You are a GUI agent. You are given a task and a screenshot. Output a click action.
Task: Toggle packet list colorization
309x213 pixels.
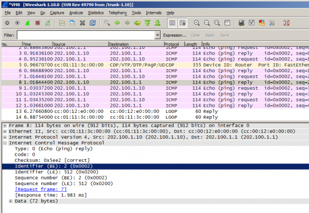pyautogui.click(x=172, y=23)
